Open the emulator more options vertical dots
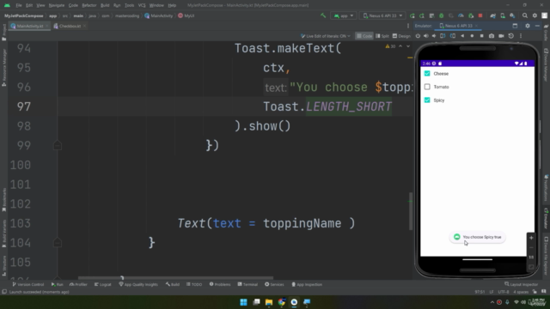This screenshot has width=550, height=309. click(x=521, y=36)
